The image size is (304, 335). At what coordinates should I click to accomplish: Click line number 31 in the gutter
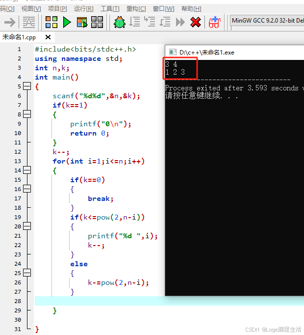[18, 329]
